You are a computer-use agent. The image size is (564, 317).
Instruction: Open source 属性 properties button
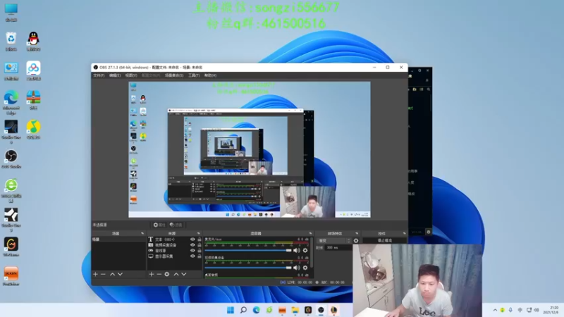tap(159, 225)
